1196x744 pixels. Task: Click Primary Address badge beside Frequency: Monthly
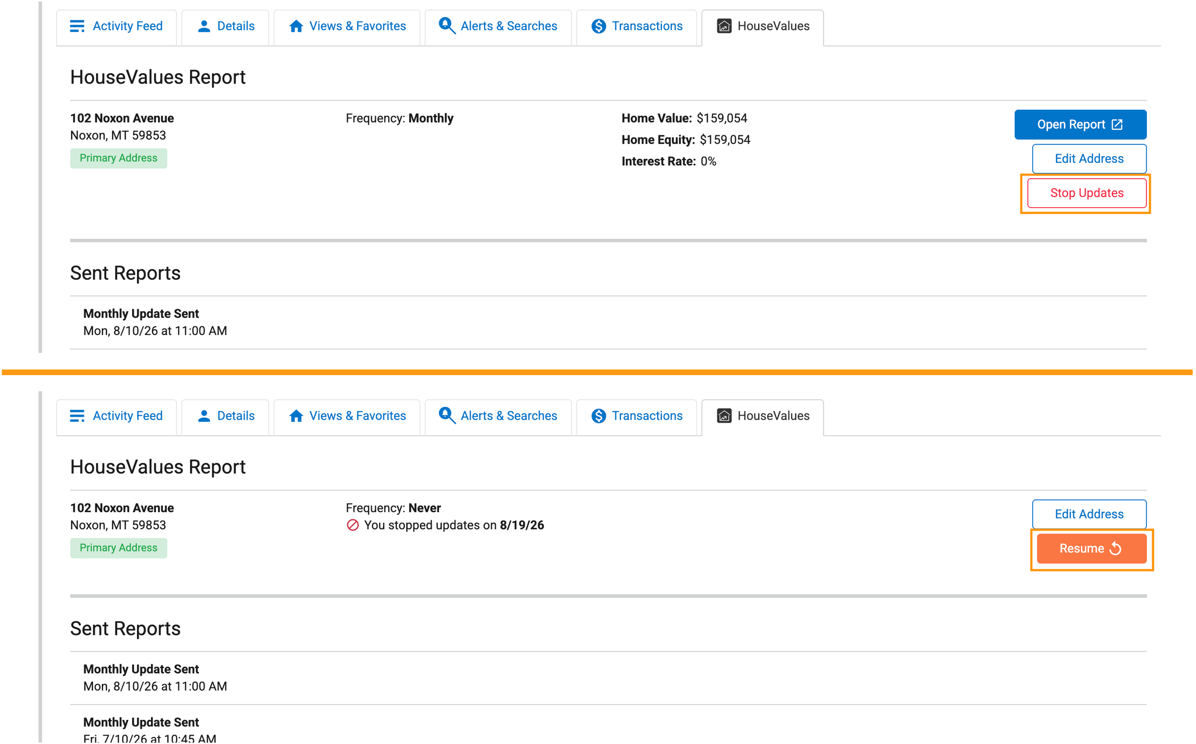pos(119,158)
